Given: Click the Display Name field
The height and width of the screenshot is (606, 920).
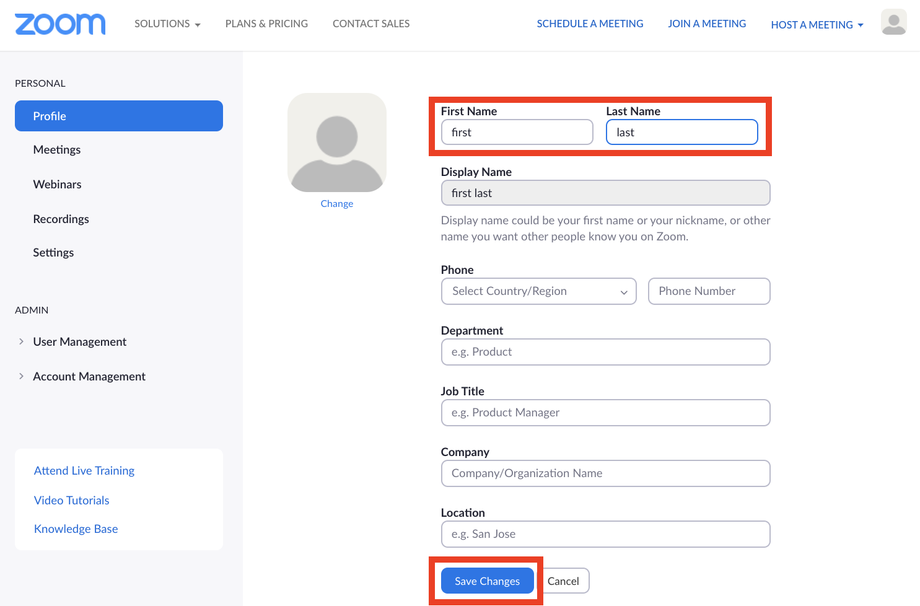Looking at the screenshot, I should pos(606,193).
